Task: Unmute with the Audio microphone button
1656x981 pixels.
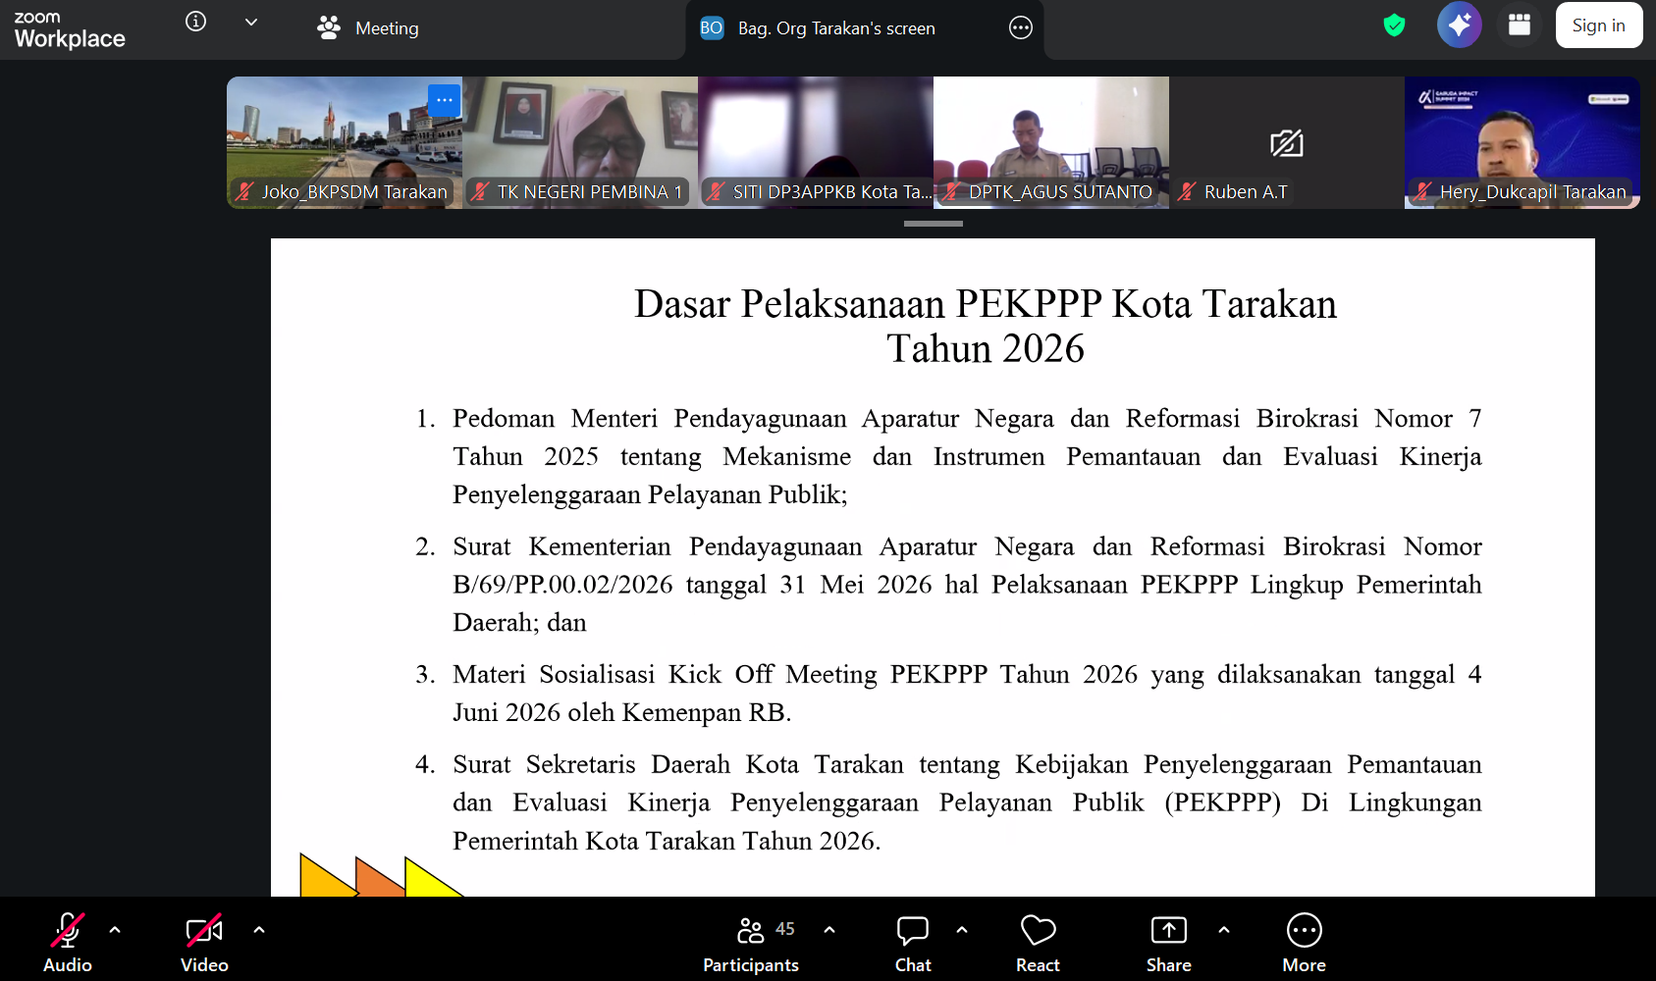Action: pyautogui.click(x=68, y=942)
